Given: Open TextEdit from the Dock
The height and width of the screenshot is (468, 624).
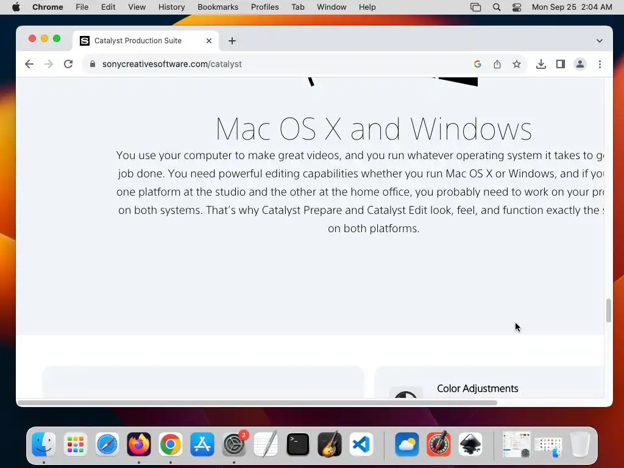Looking at the screenshot, I should click(266, 444).
